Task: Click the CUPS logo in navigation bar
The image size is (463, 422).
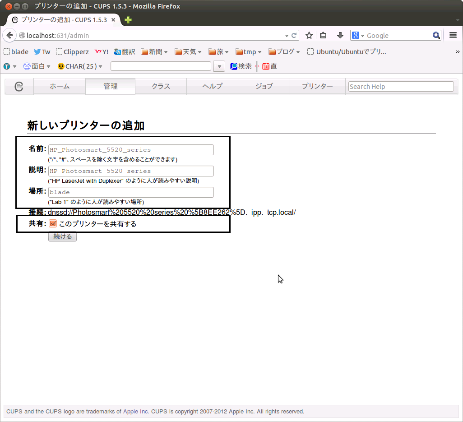Action: tap(19, 87)
